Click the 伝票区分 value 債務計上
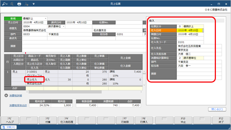Image resolution: width=231 pixels, height=130 pixels. 193,26
